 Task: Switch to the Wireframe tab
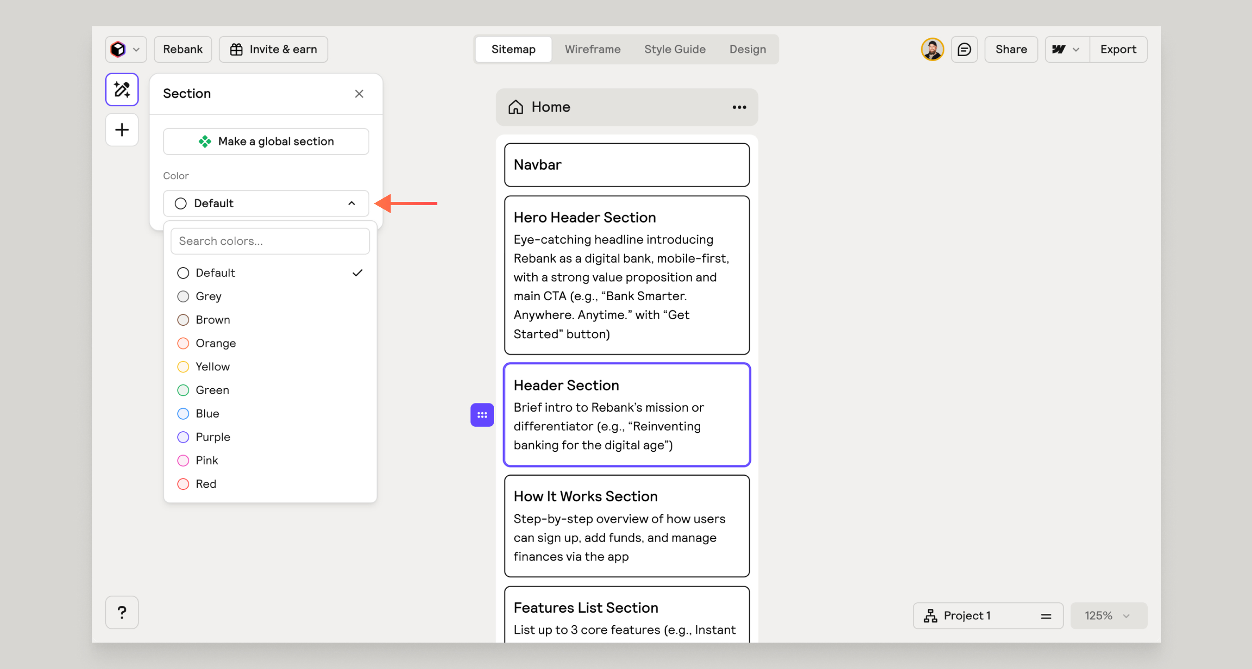[x=592, y=50]
